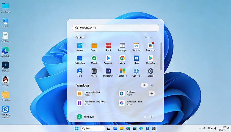The image size is (231, 132).
Task: Launch the Sacueter app
Action: (136, 45)
